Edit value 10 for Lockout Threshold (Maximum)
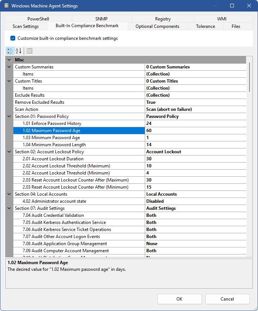258x311 pixels. (196, 166)
